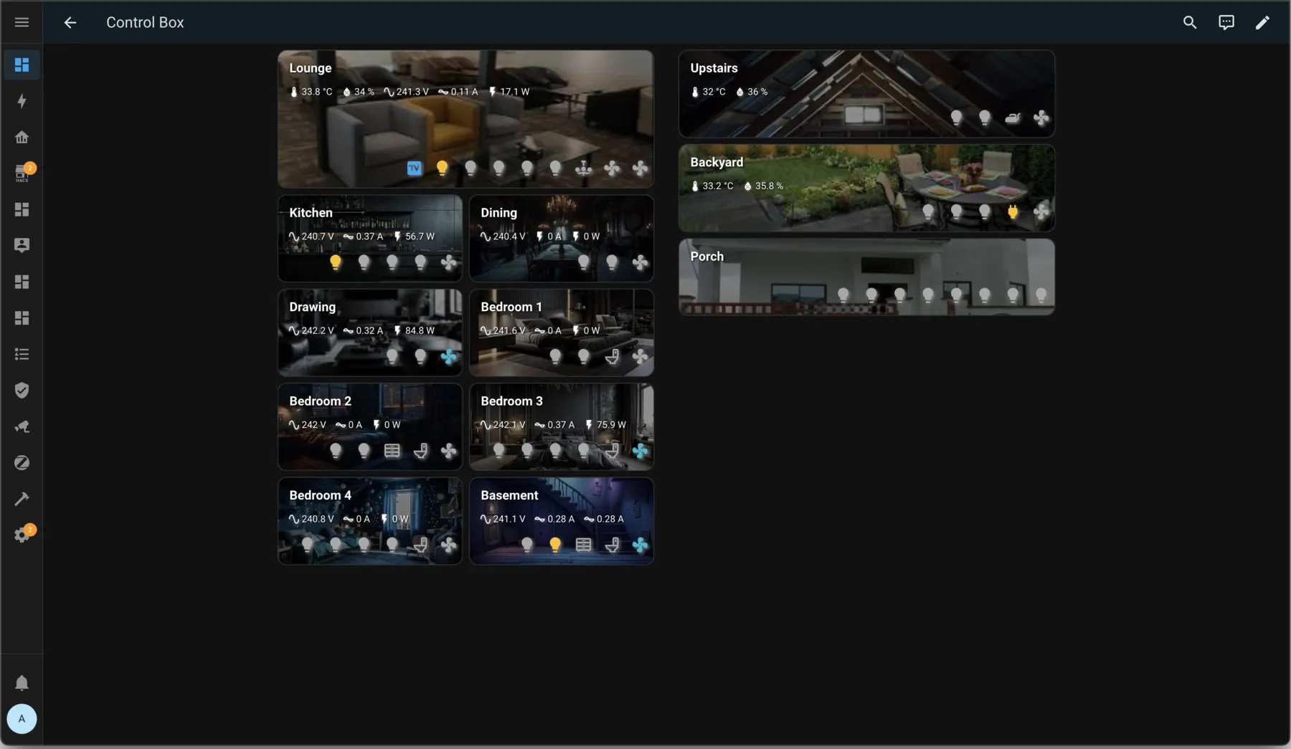Toggle the Drawing room fan
The height and width of the screenshot is (749, 1291).
(x=449, y=356)
